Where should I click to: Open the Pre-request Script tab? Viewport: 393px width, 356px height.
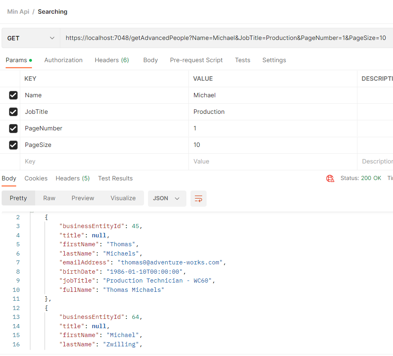pos(196,60)
